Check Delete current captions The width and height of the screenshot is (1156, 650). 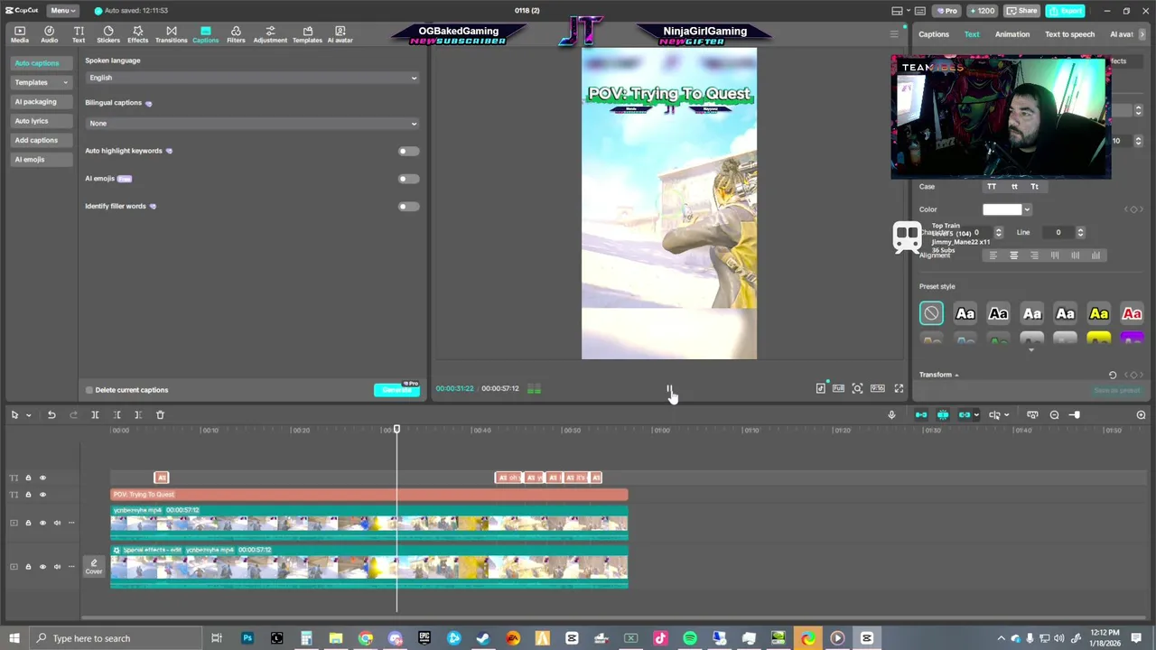89,390
